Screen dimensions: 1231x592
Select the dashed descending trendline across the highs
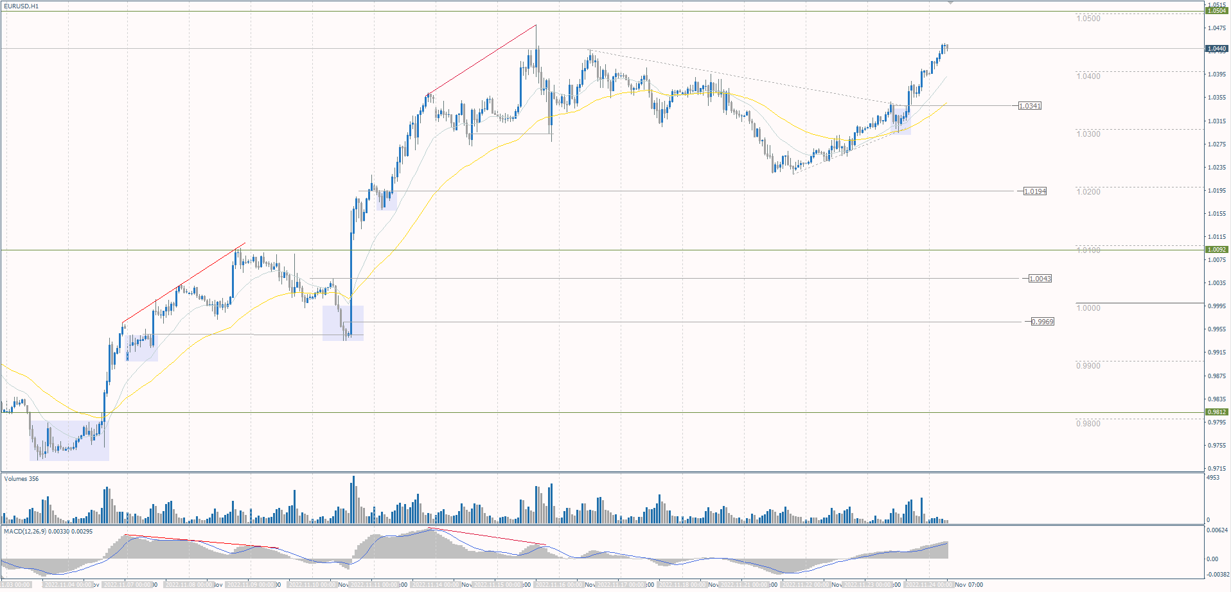(748, 78)
